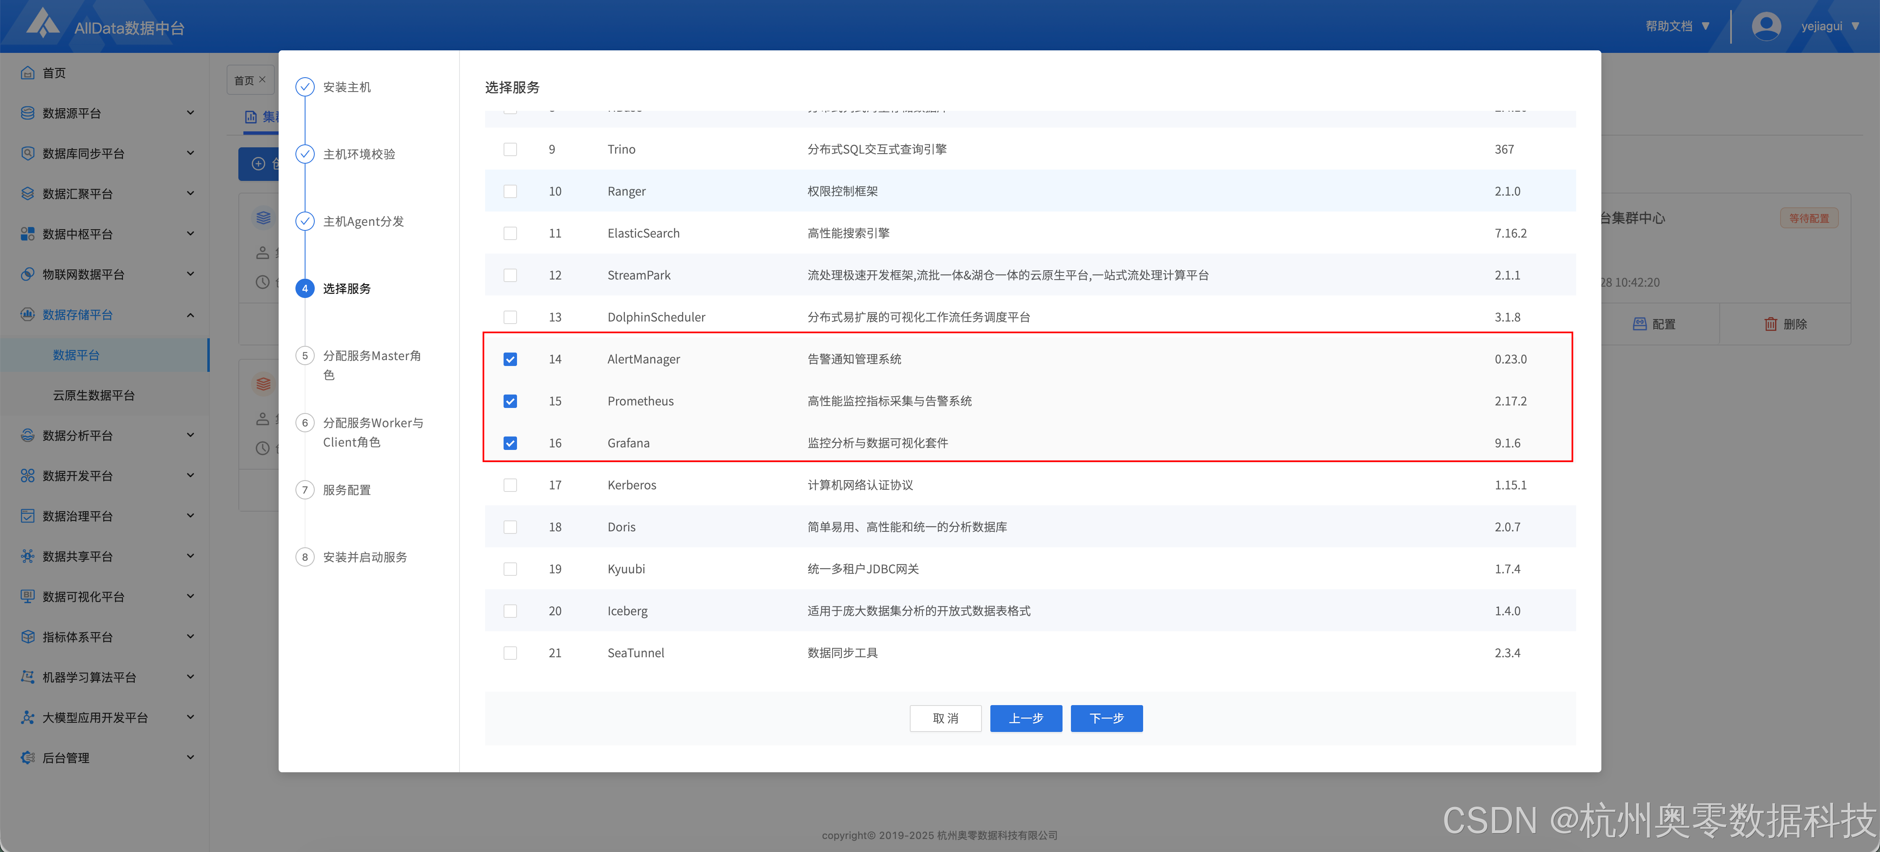Click the 数据源平台 database icon

28,113
